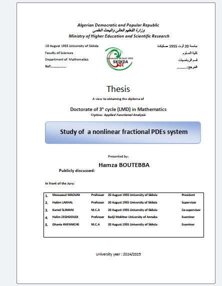Click Kamel SLIMANI's "Co-supervisor" role
Screen dimensions: 222x286
pos(191,210)
